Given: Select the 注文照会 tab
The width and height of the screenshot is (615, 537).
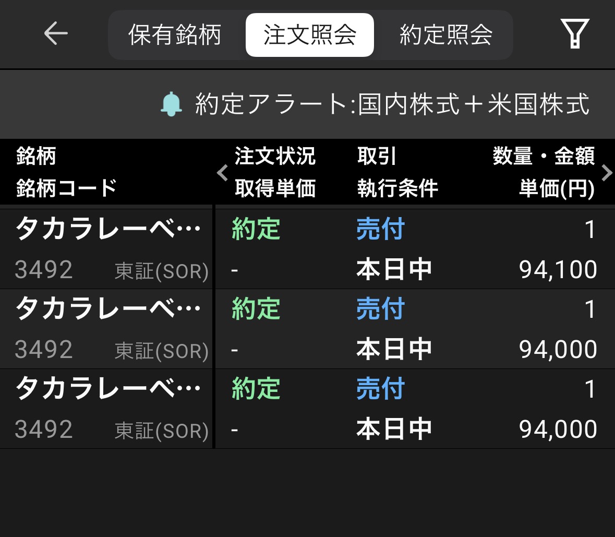Looking at the screenshot, I should (x=310, y=35).
